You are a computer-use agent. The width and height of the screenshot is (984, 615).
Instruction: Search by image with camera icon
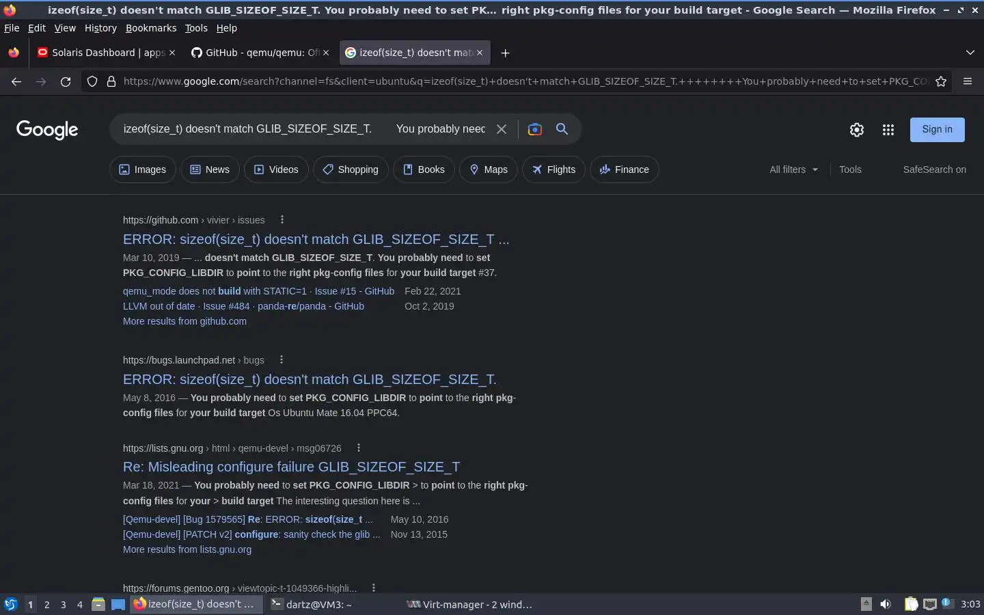click(x=535, y=129)
